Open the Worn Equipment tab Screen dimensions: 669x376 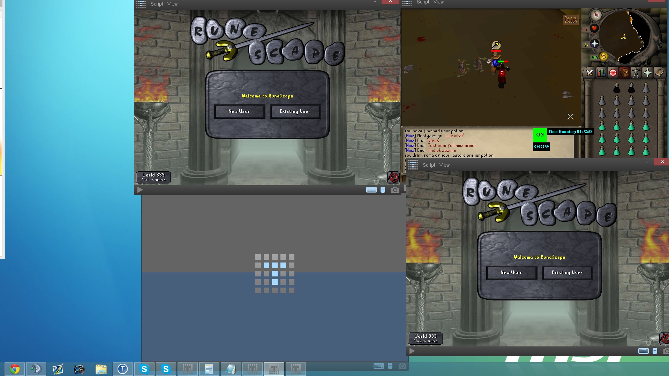point(636,73)
